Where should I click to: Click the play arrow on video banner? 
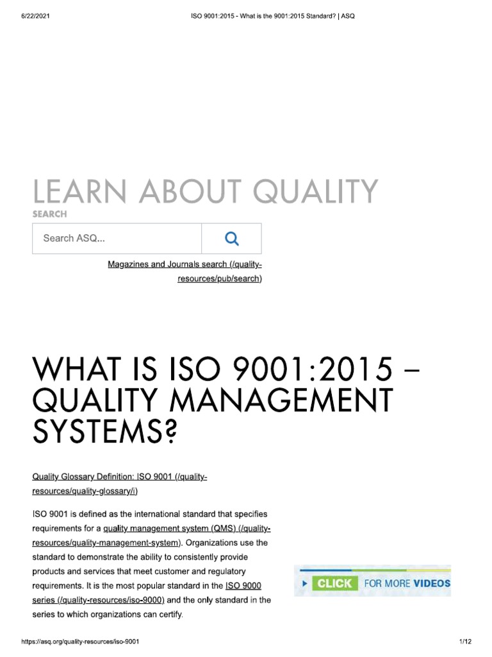coord(304,583)
